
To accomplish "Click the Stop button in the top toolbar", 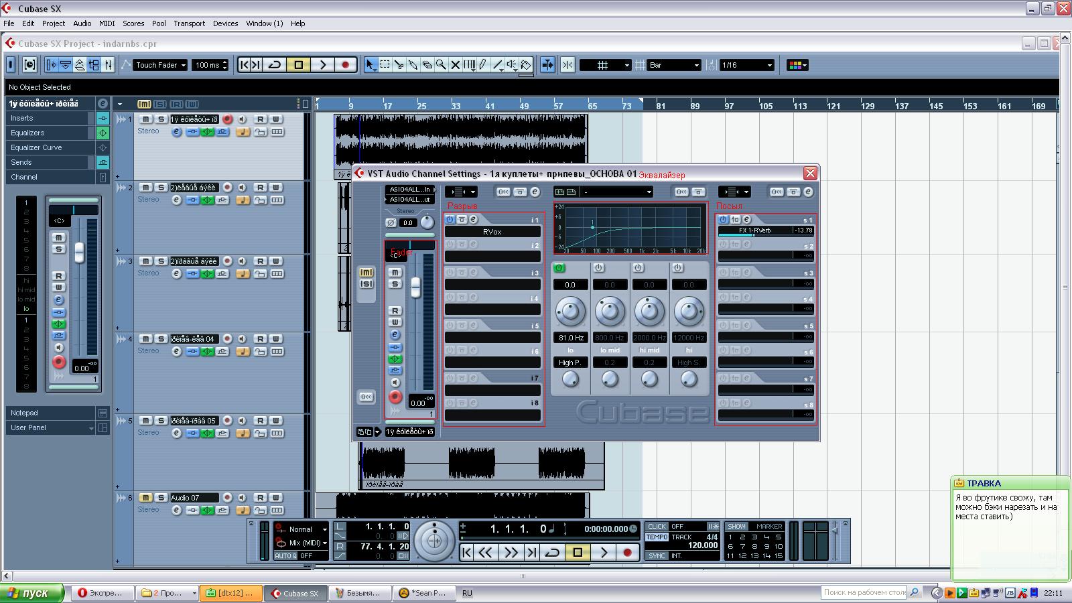I will [x=299, y=65].
